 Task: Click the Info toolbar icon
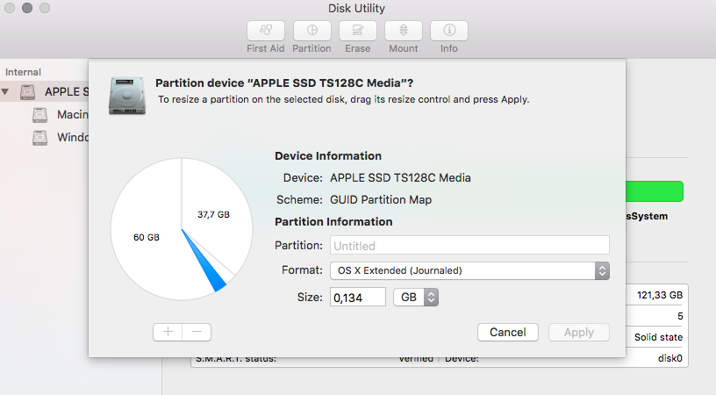click(449, 30)
